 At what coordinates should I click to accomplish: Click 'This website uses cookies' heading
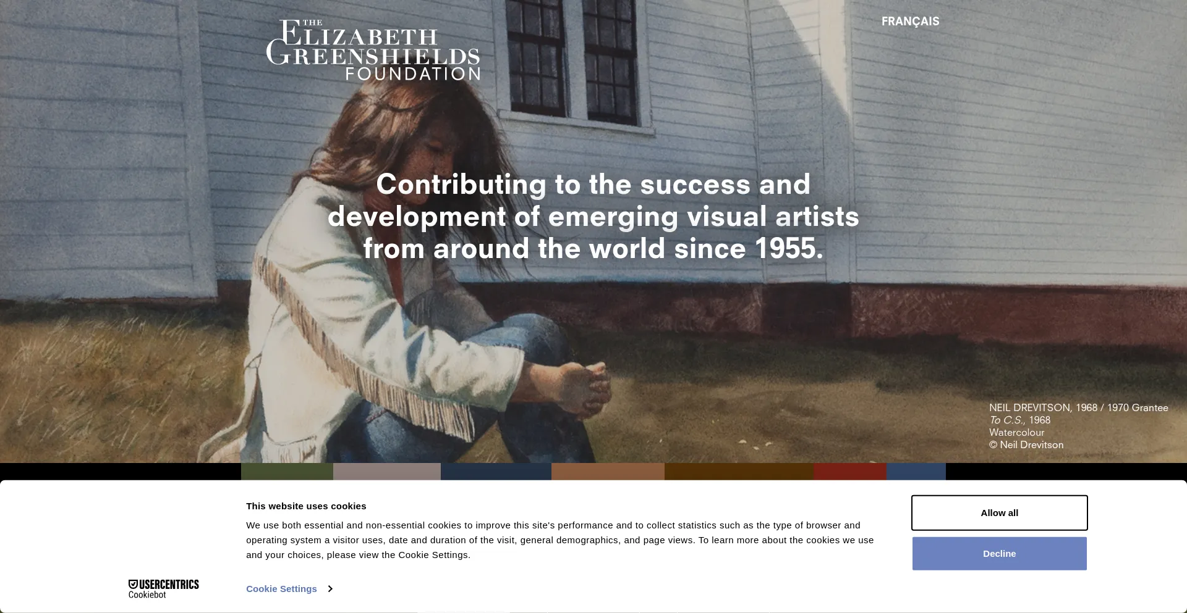(x=306, y=506)
